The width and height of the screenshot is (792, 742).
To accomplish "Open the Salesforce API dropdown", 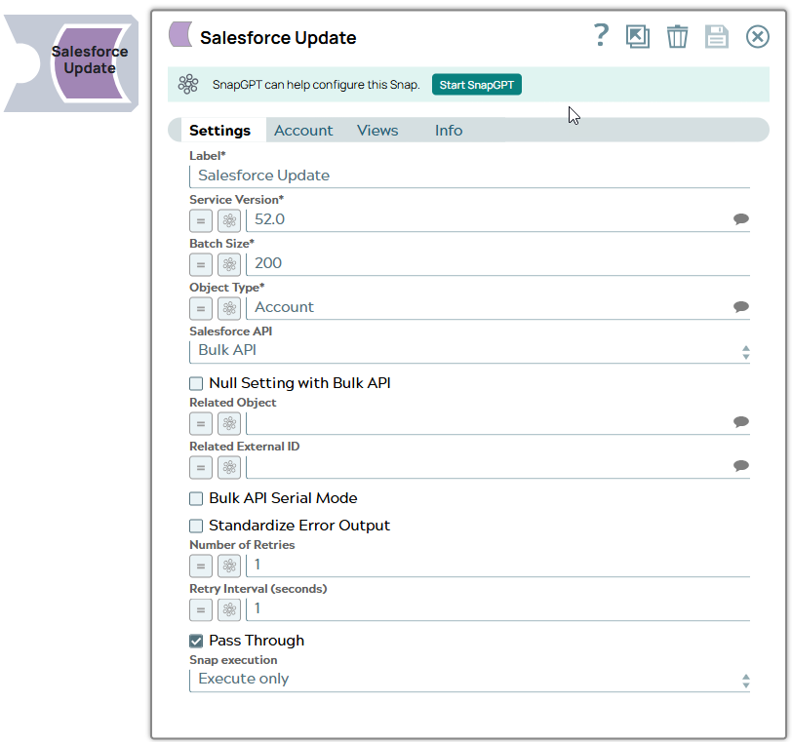I will click(x=469, y=351).
